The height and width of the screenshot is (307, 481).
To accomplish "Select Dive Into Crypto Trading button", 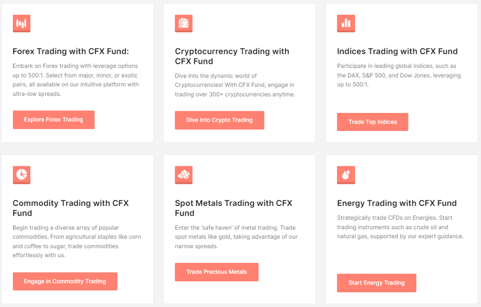I will [x=219, y=120].
